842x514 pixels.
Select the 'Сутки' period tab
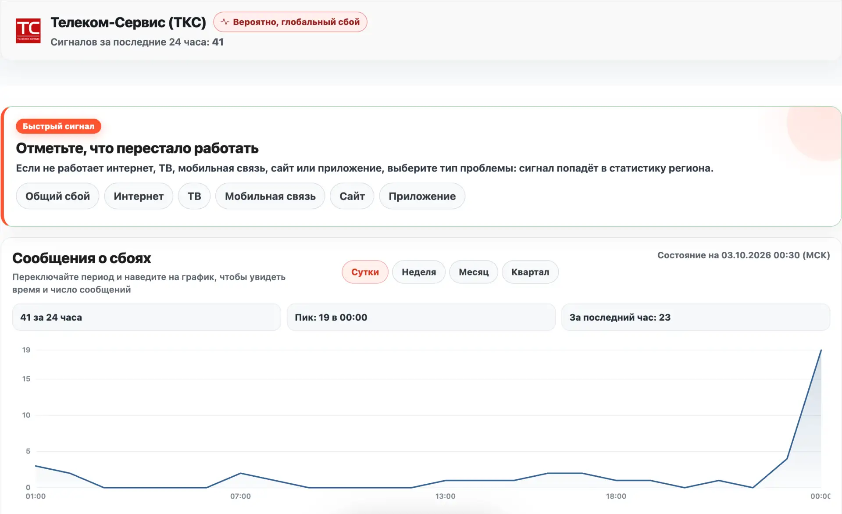point(365,272)
